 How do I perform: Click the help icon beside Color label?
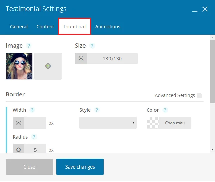[x=165, y=110]
